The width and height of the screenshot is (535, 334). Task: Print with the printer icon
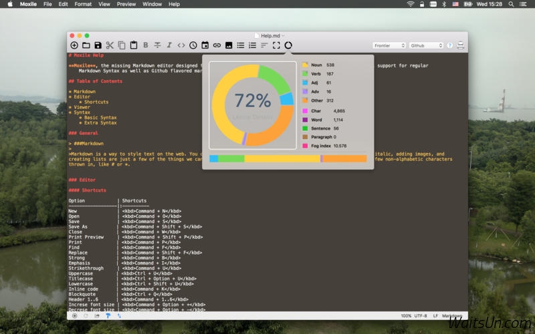click(x=461, y=45)
